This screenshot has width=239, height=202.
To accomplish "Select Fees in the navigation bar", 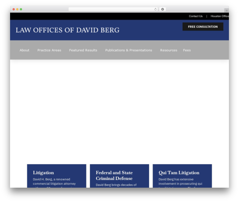I will click(x=187, y=50).
